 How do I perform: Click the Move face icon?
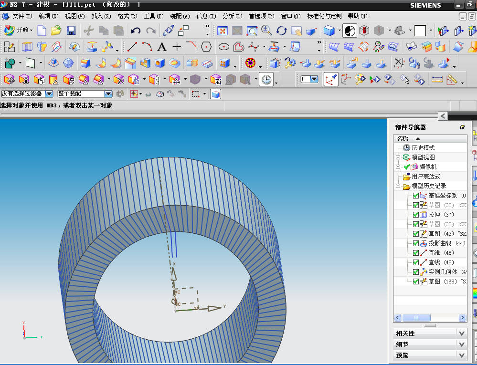pos(10,80)
